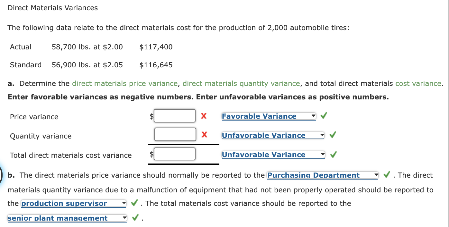
Task: Click inside the Price variance input box
Action: [x=175, y=116]
